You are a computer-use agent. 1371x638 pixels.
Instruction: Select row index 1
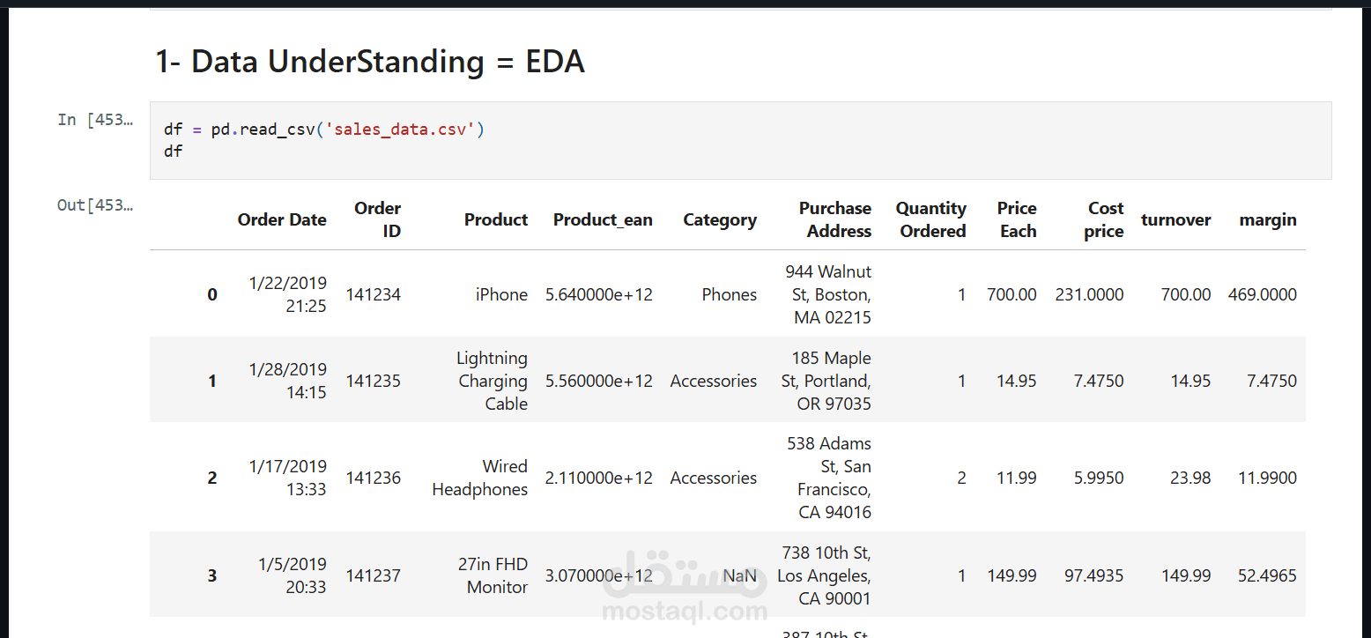212,381
